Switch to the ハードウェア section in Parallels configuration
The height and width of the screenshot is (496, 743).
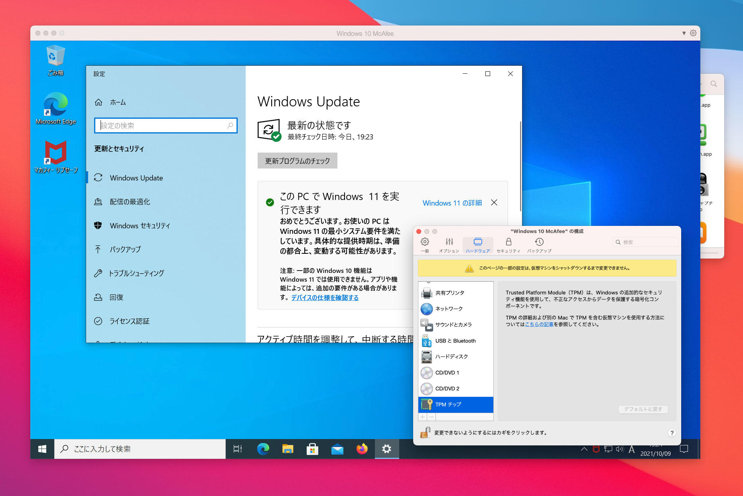(x=477, y=245)
